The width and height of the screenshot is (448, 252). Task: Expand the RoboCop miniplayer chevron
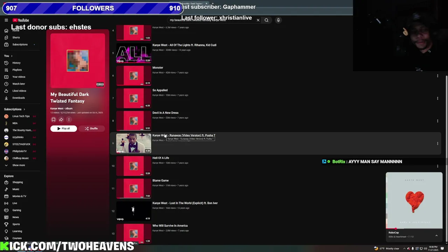436,236
